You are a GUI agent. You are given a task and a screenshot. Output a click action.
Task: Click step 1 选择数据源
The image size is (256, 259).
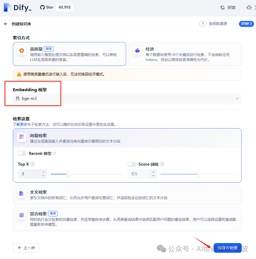tap(213, 24)
